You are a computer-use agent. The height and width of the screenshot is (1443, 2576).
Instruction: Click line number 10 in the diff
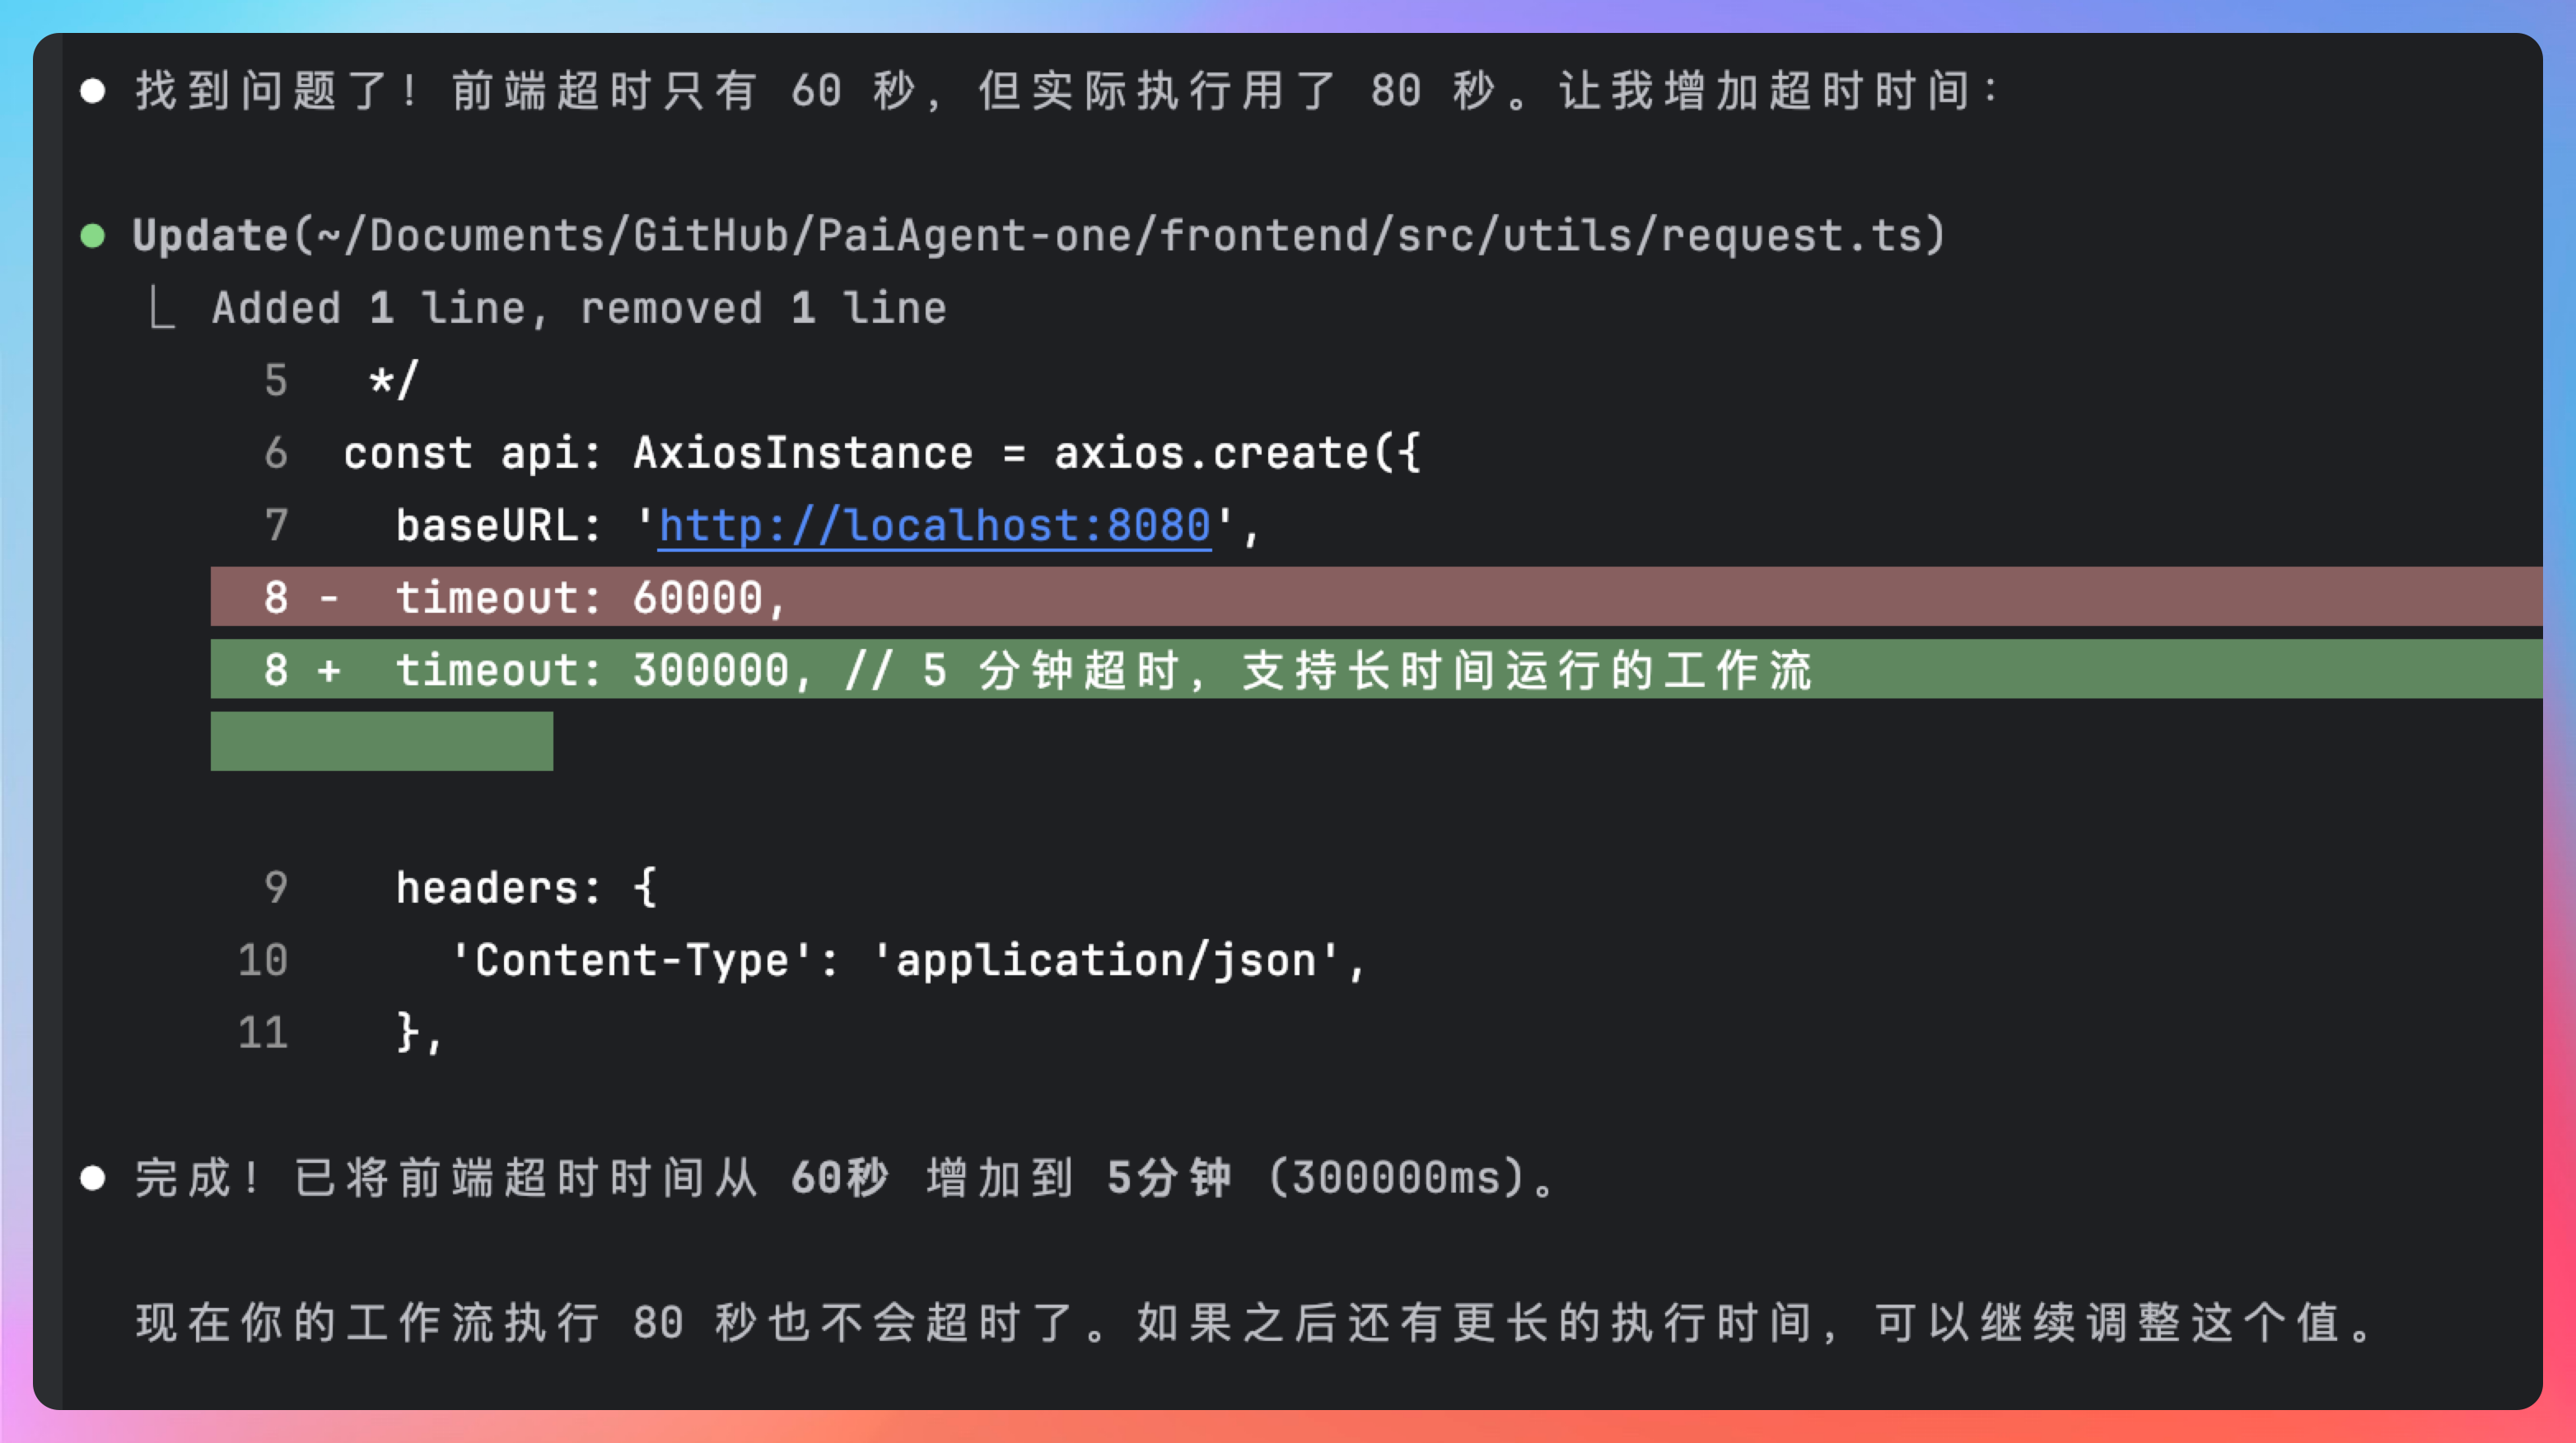click(263, 960)
